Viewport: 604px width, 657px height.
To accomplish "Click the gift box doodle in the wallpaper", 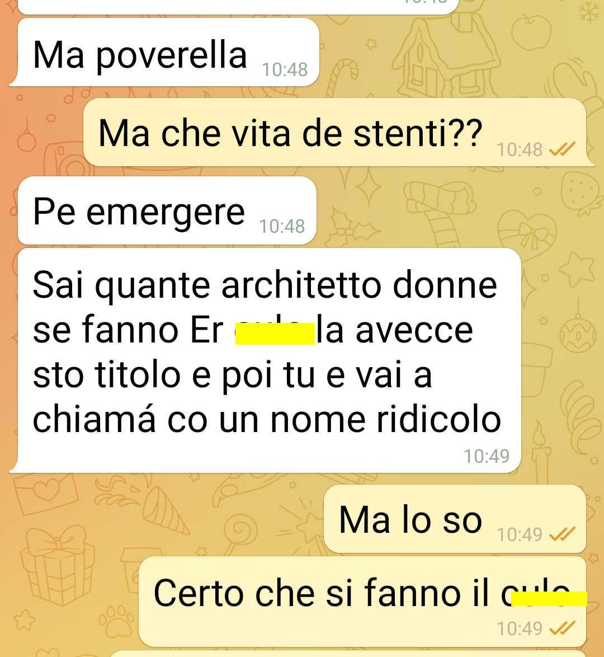I will [58, 566].
